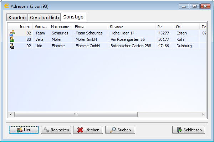
Task: Click the Firma column header
Action: (90, 27)
